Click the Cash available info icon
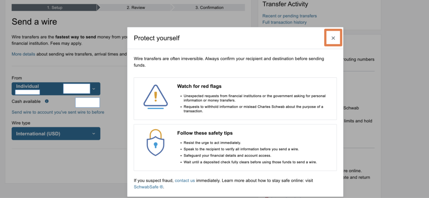The width and height of the screenshot is (429, 198). tap(47, 101)
